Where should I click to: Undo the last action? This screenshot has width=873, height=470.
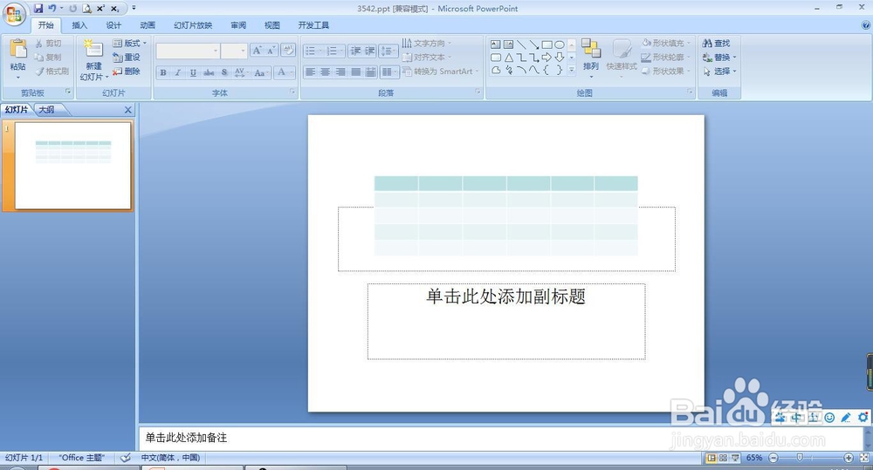click(52, 9)
